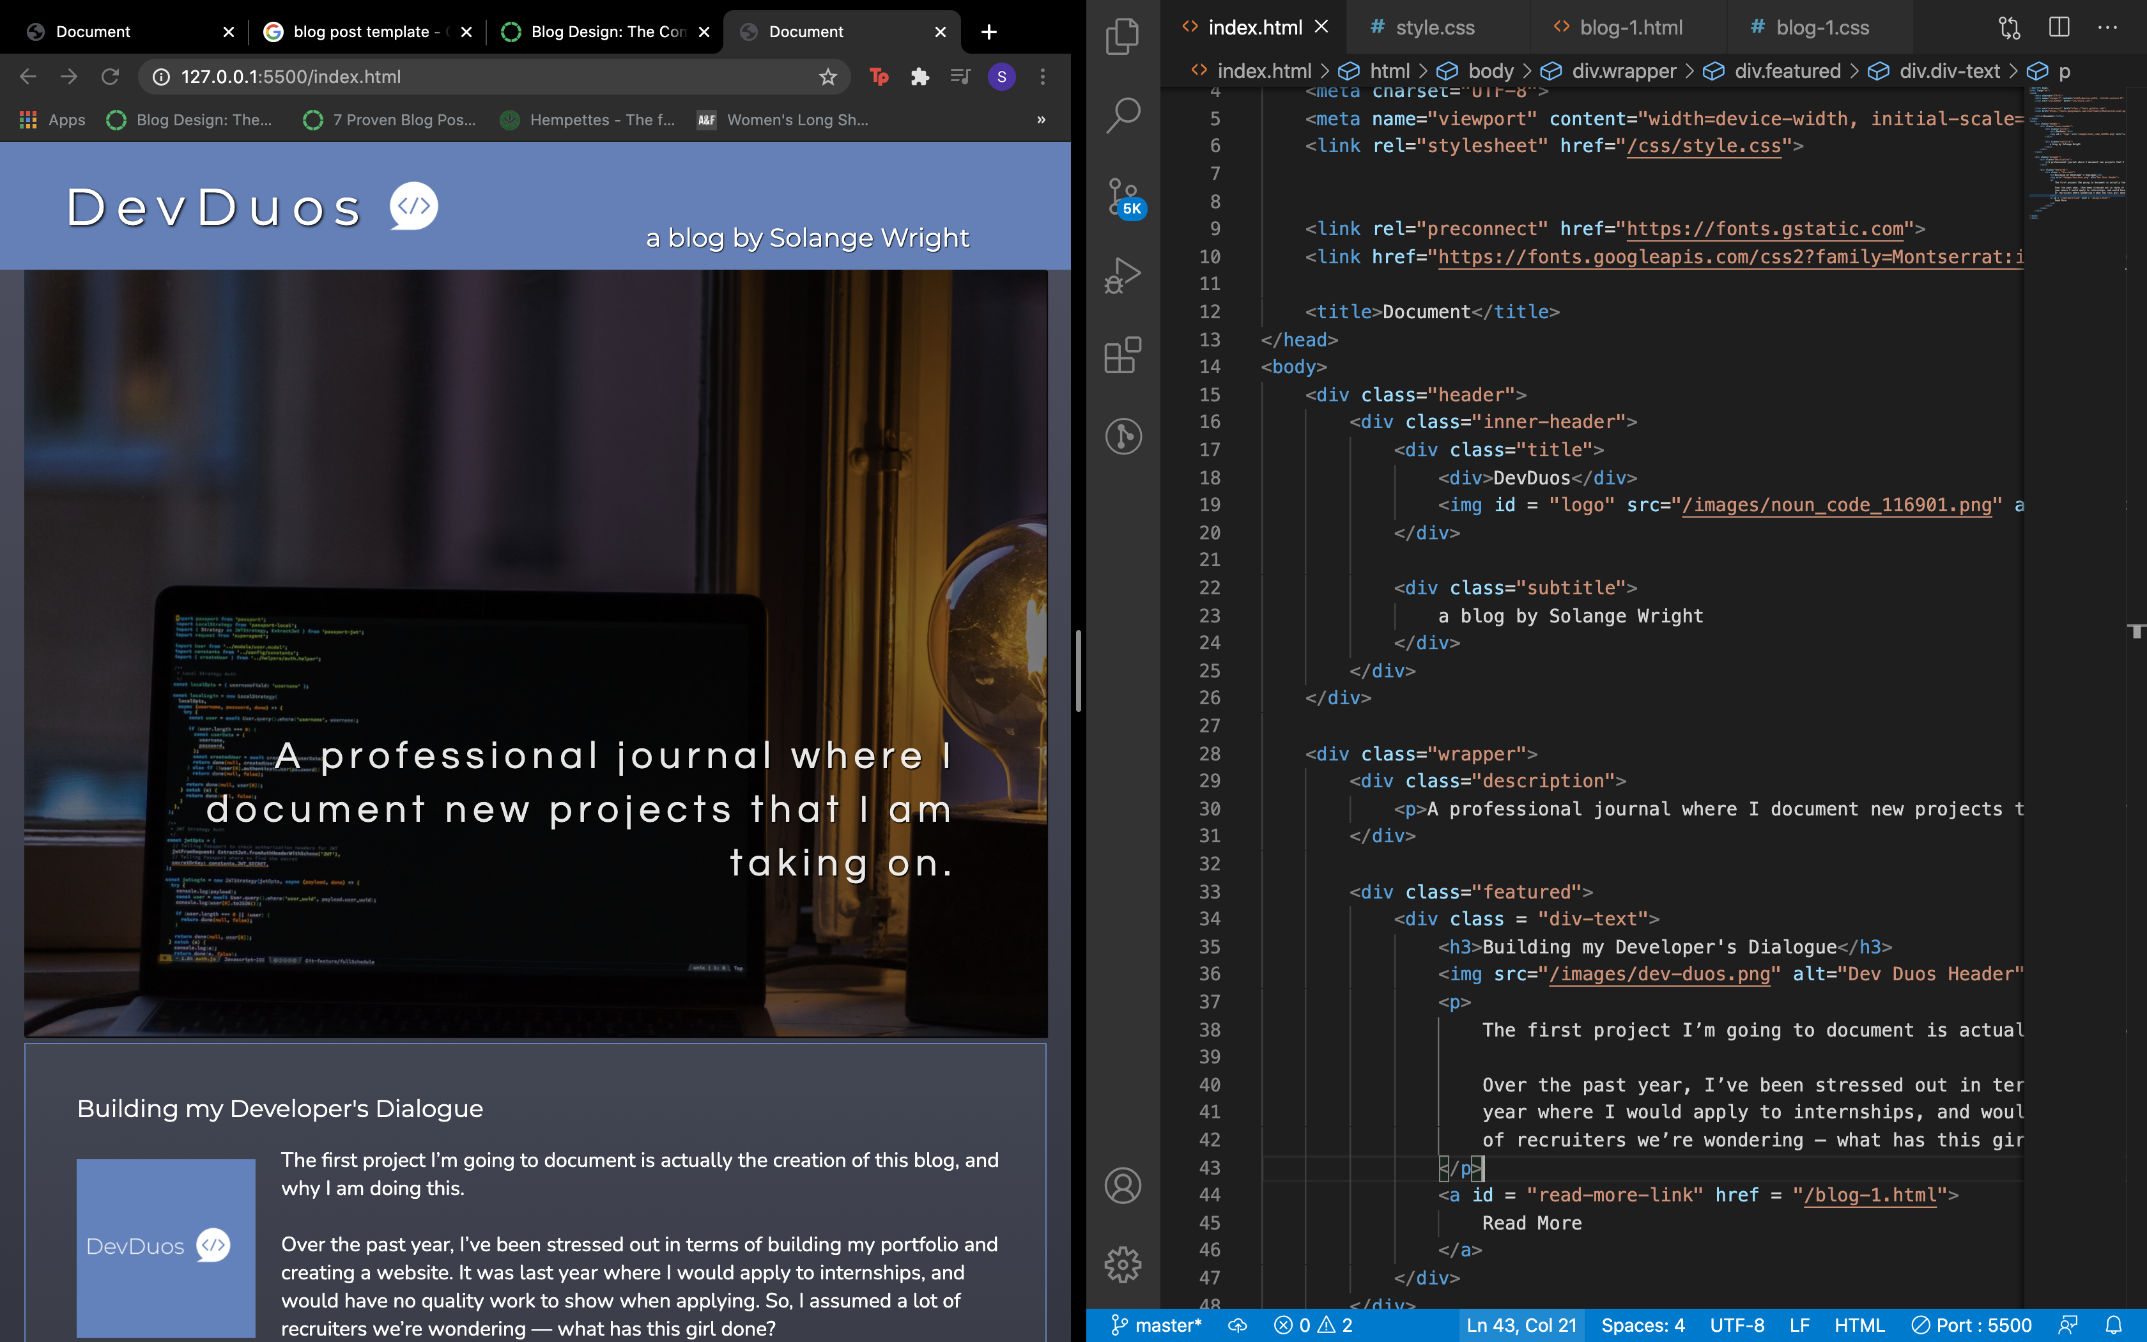Viewport: 2147px width, 1342px height.
Task: Click Chrome's back arrow
Action: point(28,76)
